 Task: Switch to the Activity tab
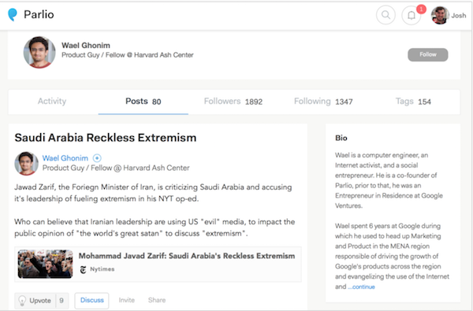pyautogui.click(x=52, y=102)
